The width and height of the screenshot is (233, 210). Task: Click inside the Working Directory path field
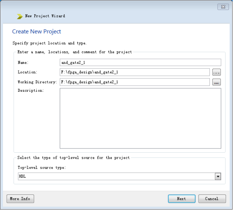pyautogui.click(x=135, y=82)
